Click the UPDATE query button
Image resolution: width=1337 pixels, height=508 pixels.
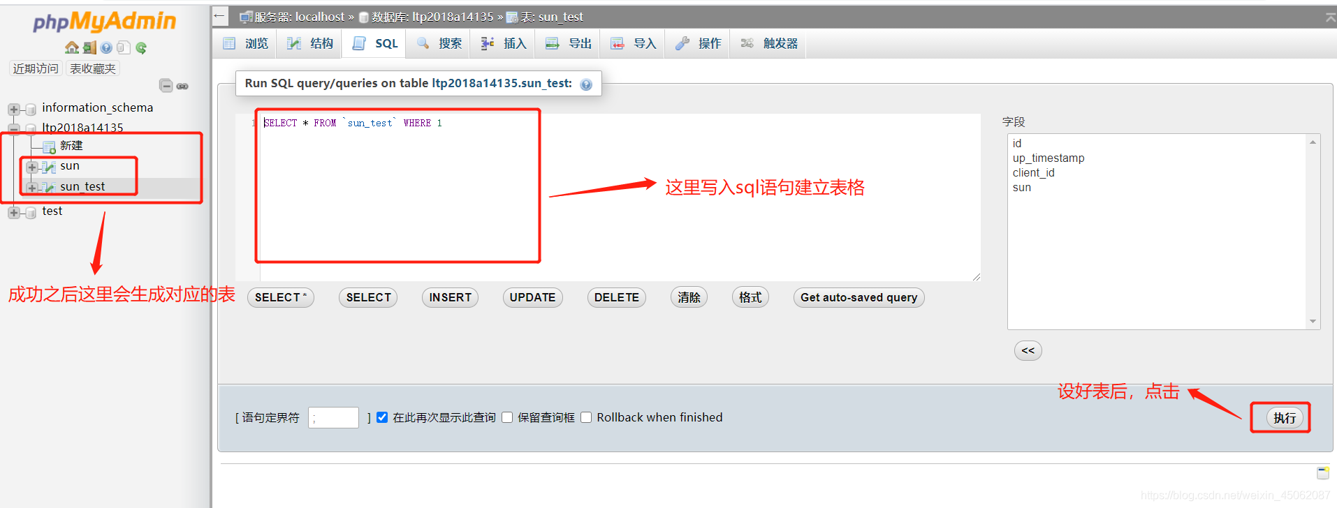point(532,297)
